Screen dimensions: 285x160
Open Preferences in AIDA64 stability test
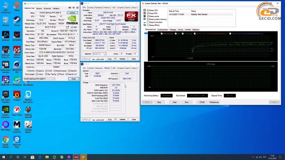pyautogui.click(x=214, y=102)
